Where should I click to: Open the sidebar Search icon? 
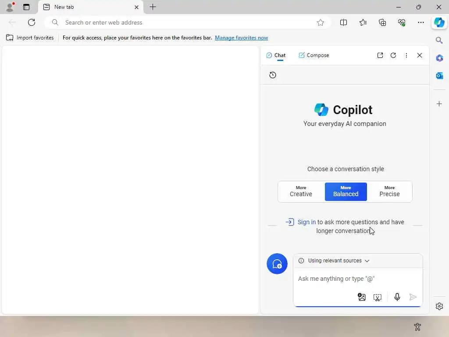coord(439,40)
